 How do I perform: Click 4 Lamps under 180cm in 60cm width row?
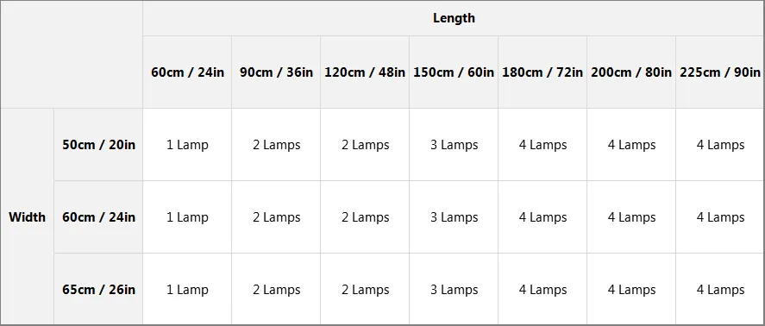pyautogui.click(x=542, y=216)
